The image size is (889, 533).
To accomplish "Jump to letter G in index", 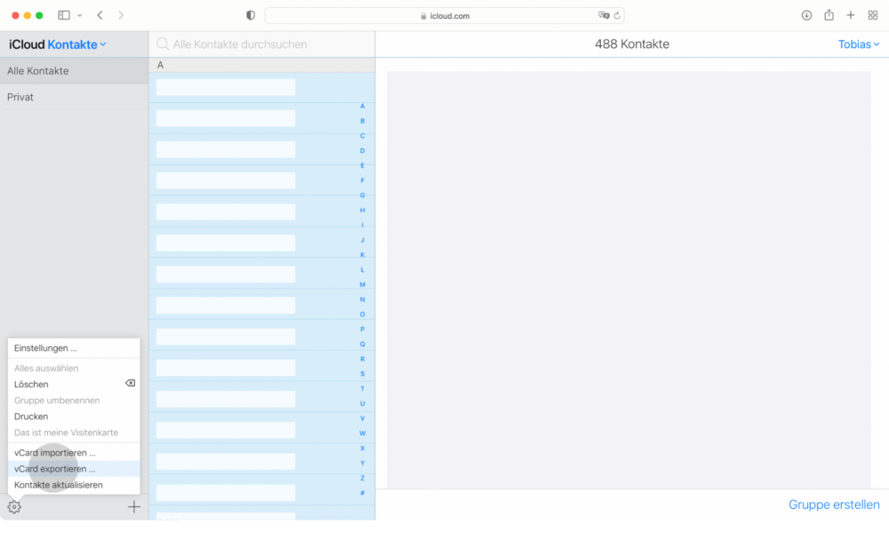I will click(x=363, y=195).
